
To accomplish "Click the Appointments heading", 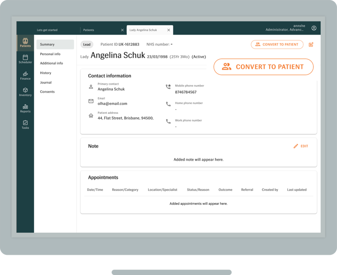I will click(103, 177).
